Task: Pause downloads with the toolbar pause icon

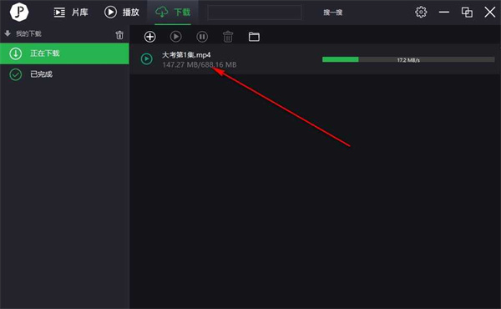Action: pos(202,37)
